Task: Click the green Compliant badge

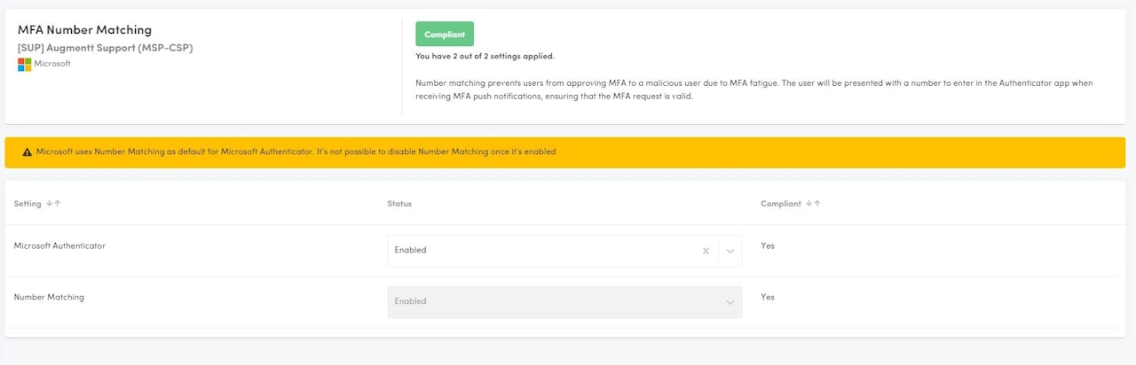Action: pos(445,35)
